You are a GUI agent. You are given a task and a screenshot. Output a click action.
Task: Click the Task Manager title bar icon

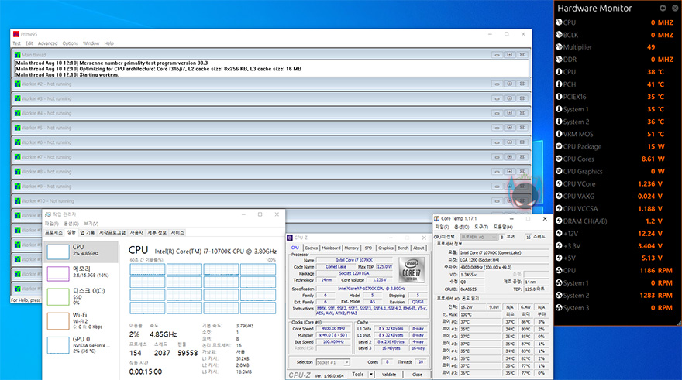click(x=48, y=214)
